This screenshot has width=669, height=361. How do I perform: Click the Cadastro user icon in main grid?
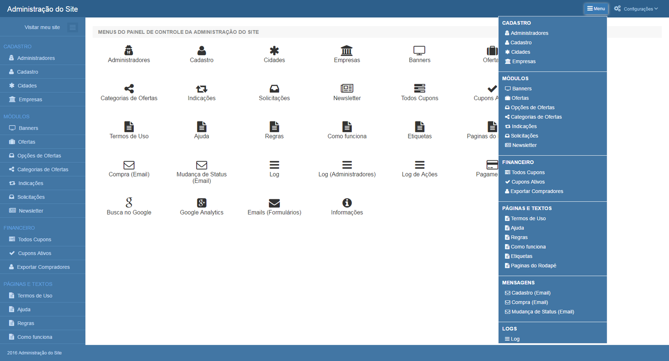point(202,50)
